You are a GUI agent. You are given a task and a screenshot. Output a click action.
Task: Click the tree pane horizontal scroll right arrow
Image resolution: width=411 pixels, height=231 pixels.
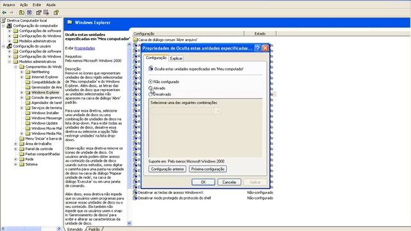point(59,228)
